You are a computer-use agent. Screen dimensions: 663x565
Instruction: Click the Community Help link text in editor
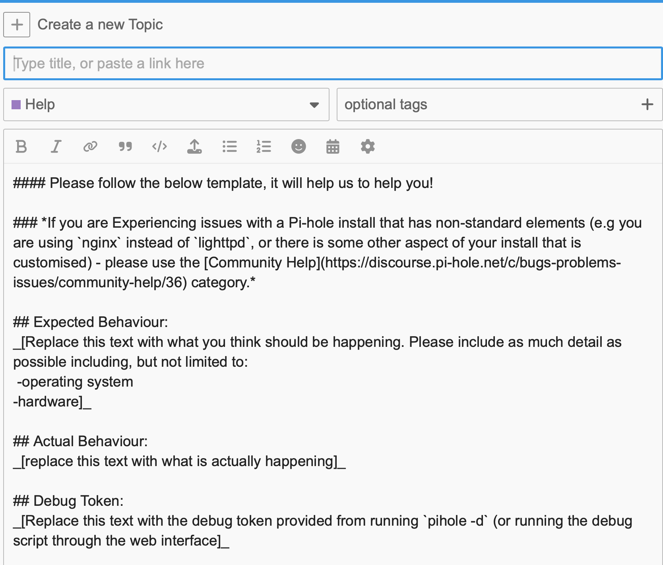(x=262, y=263)
